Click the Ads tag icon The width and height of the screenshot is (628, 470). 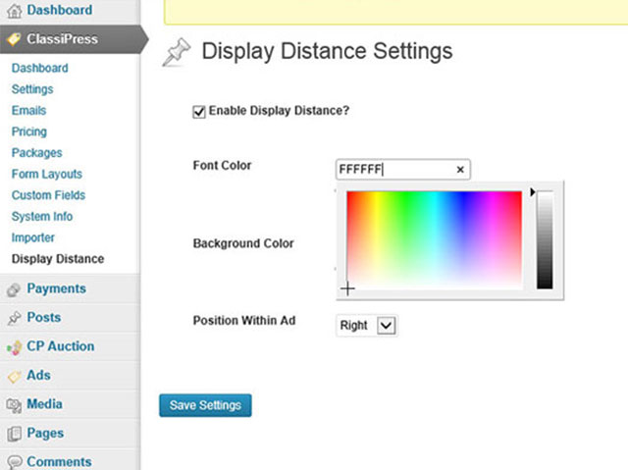(x=14, y=377)
